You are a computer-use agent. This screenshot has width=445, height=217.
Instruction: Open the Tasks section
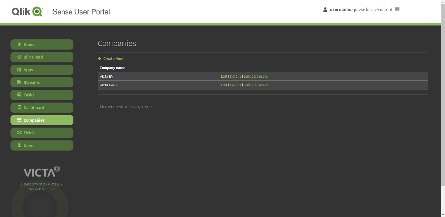(x=42, y=95)
